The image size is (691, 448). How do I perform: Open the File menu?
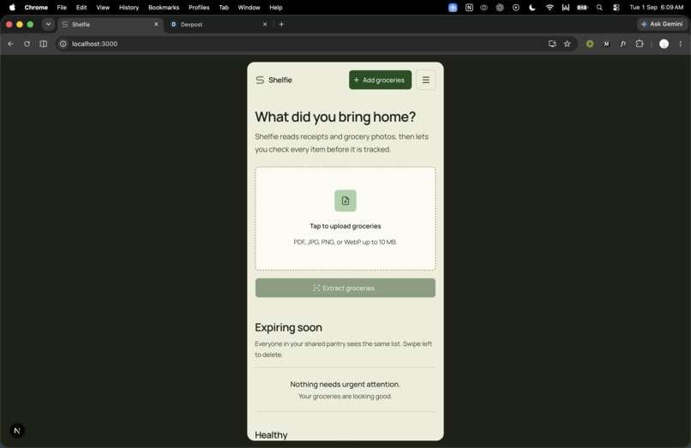pyautogui.click(x=62, y=7)
